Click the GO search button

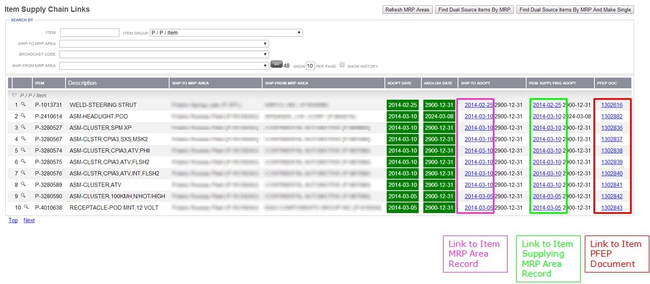pyautogui.click(x=276, y=64)
